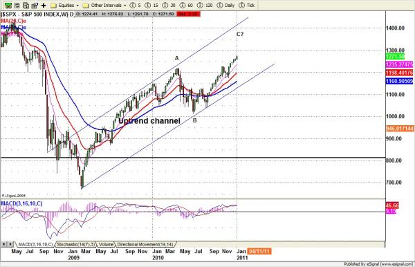Click the orange 04/11/11 date marker
415x267 pixels.
coord(259,251)
